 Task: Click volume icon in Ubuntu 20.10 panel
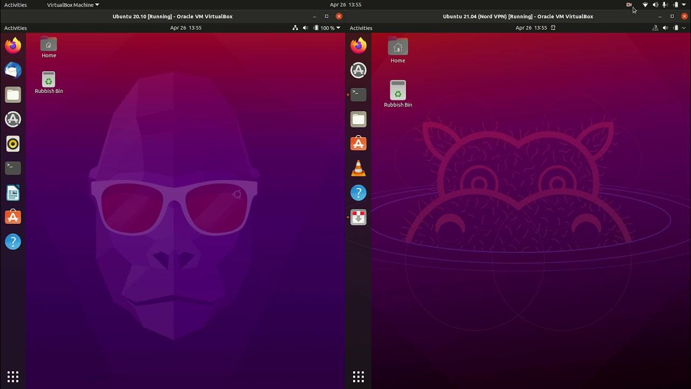[x=306, y=28]
